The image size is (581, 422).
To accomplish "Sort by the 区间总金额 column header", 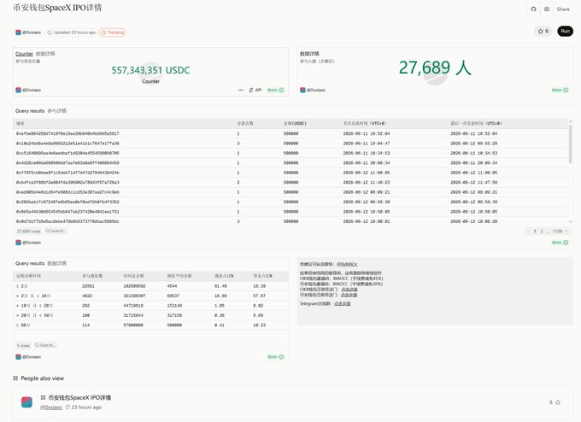I will [134, 276].
